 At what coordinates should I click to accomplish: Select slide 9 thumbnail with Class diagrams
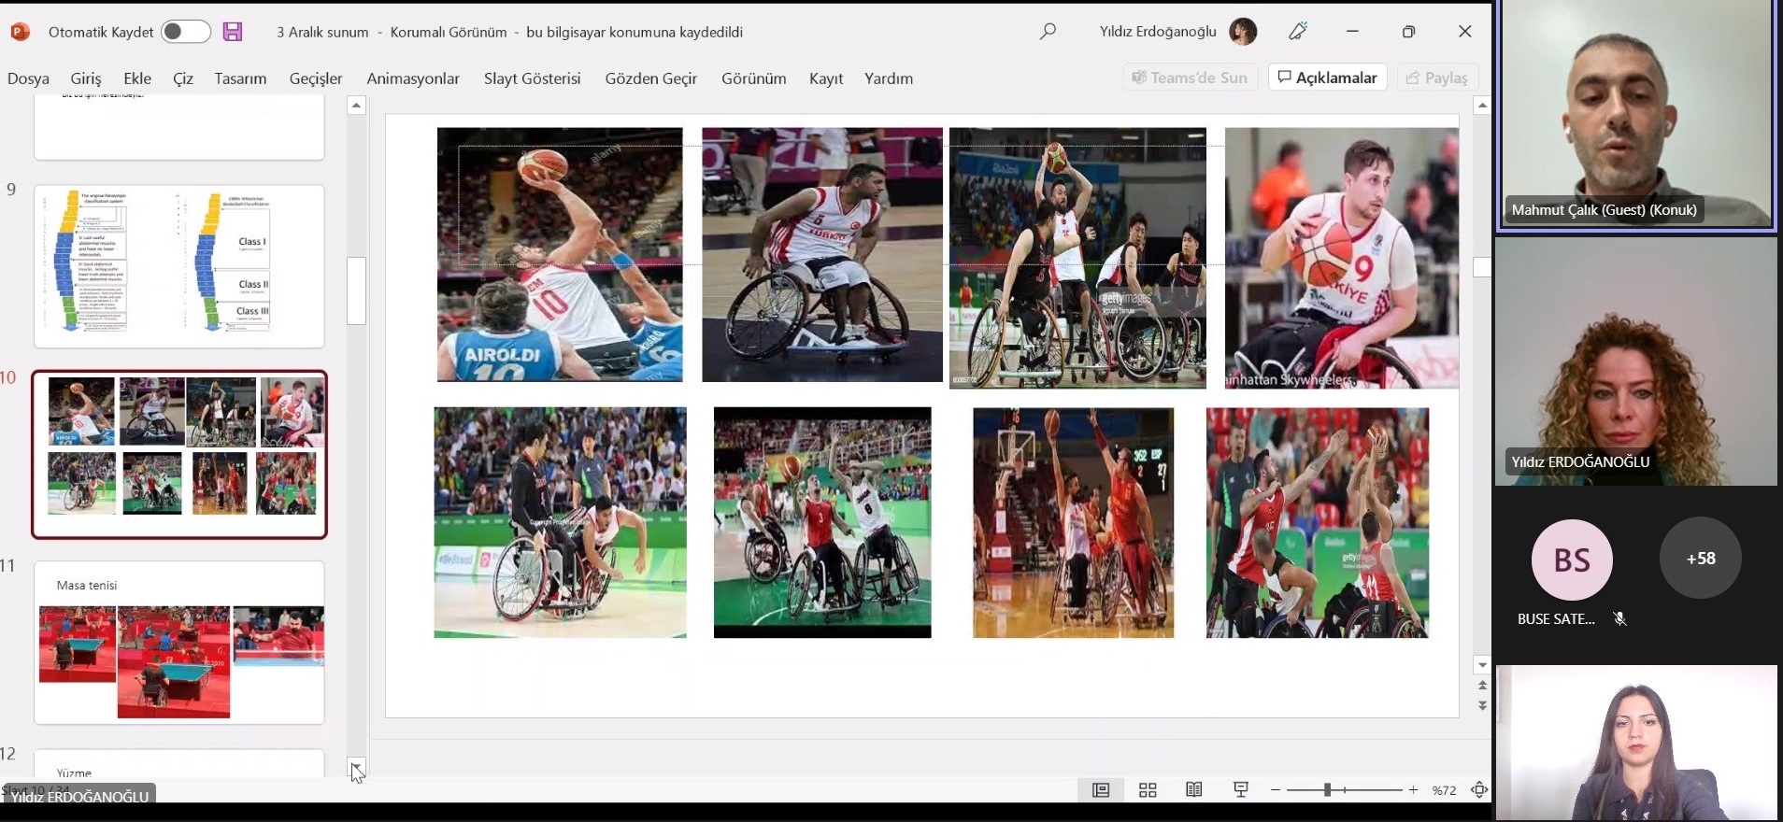tap(179, 266)
